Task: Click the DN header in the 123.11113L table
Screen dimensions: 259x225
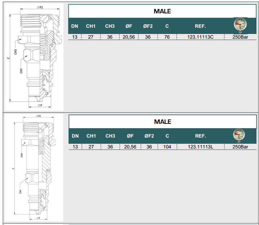Action: pyautogui.click(x=75, y=136)
